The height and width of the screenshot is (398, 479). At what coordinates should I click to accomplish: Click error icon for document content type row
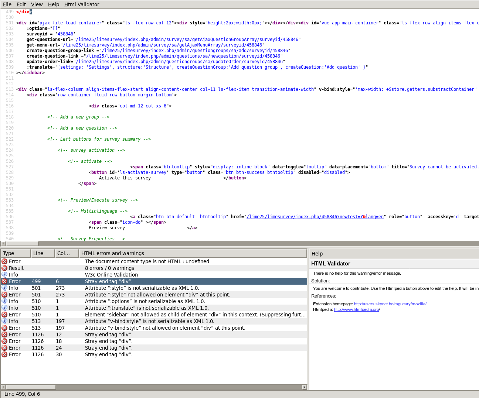[x=4, y=261]
